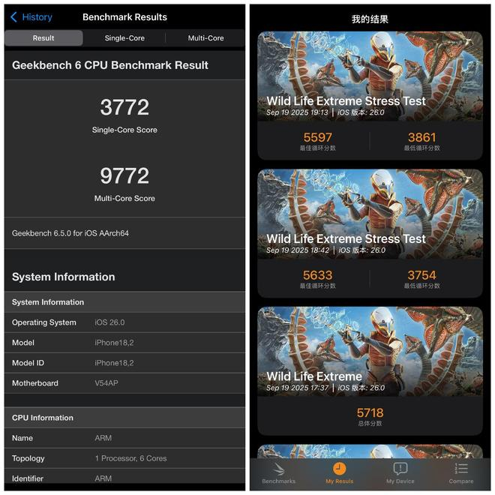Click the best loop score 5633

coord(317,275)
